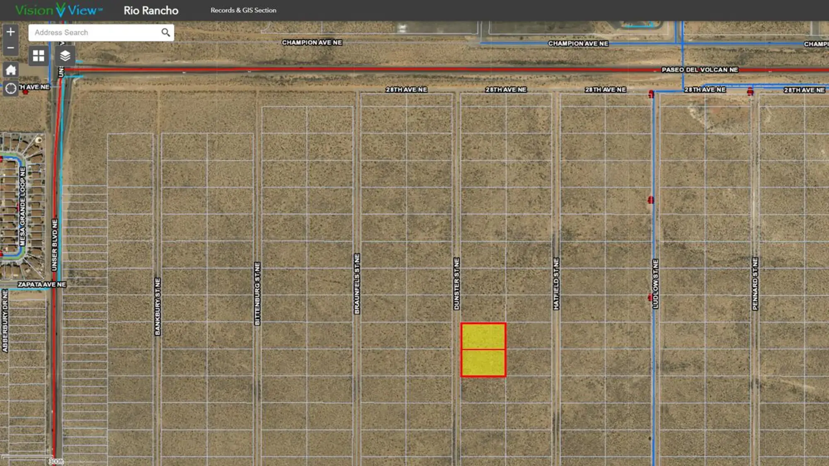Focus the Address Search field
The width and height of the screenshot is (829, 466).
(95, 32)
